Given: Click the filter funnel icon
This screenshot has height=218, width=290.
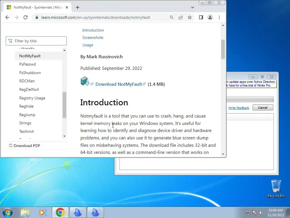Looking at the screenshot, I should [10, 41].
